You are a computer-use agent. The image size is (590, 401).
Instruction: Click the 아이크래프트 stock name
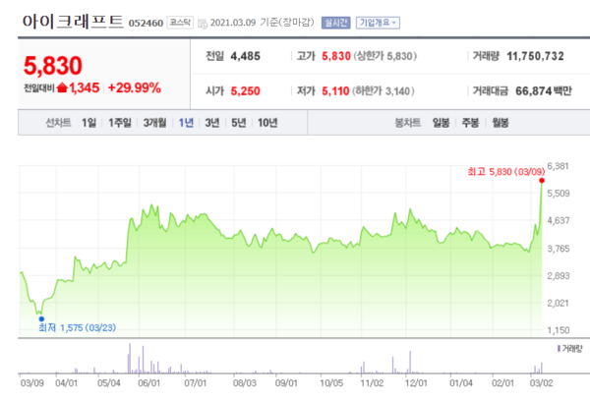pos(73,21)
